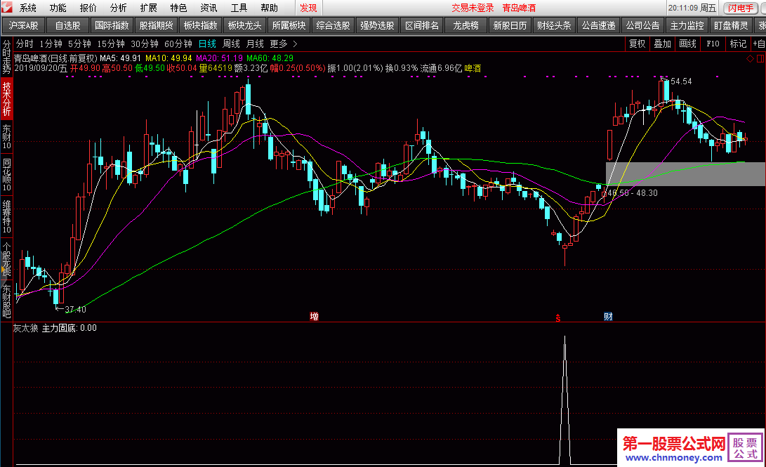
Task: Click the 交易未登录 link
Action: (473, 8)
